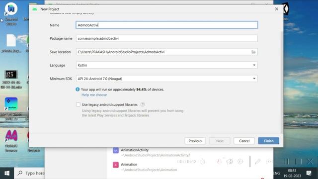Screen dimensions: 318x179
Task: Click the Name input field
Action: point(167,25)
